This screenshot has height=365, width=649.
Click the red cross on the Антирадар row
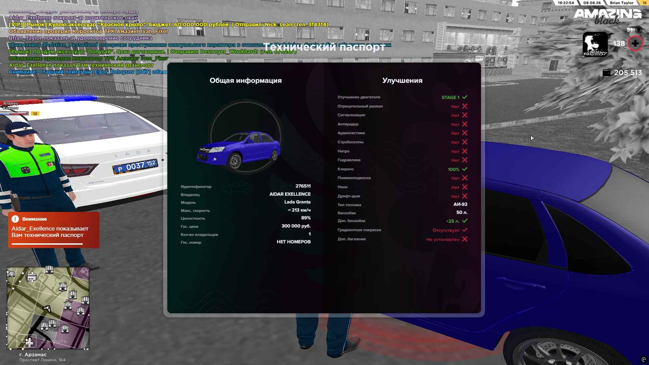tap(465, 124)
